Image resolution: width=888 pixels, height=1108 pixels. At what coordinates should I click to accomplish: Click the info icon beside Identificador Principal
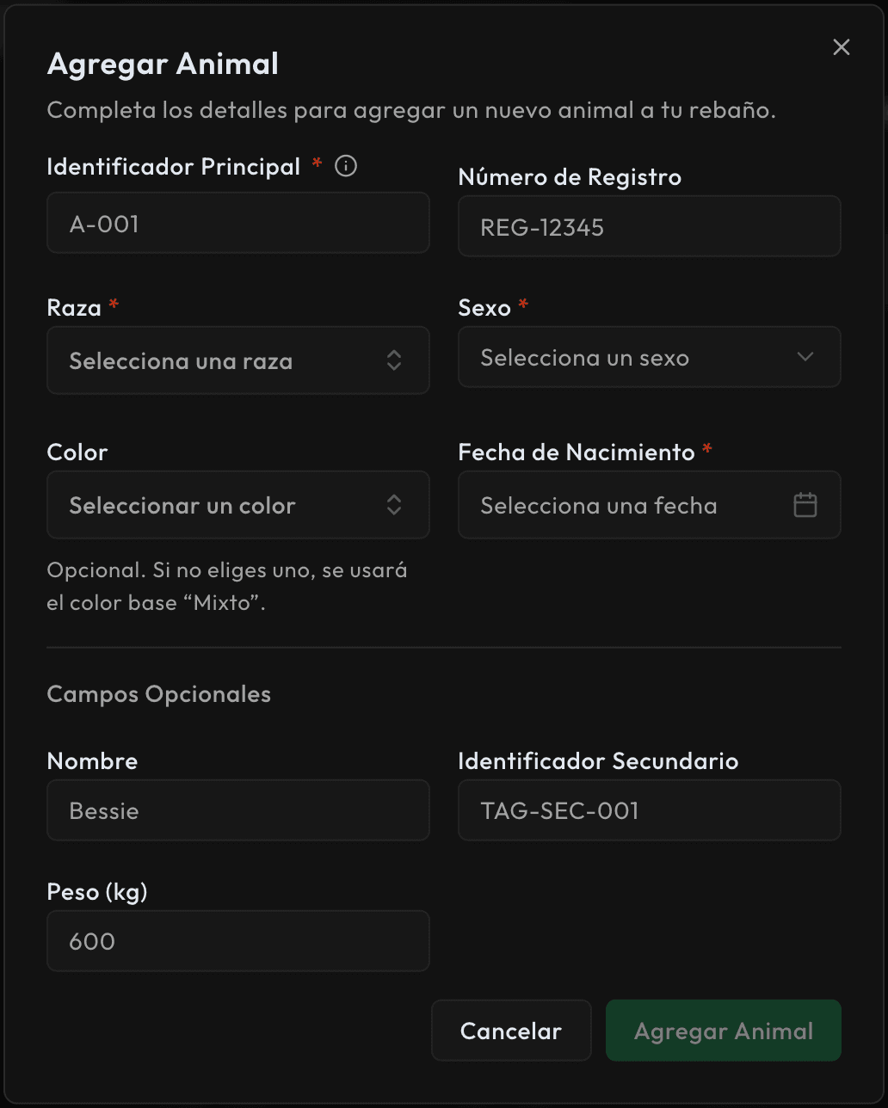(346, 166)
